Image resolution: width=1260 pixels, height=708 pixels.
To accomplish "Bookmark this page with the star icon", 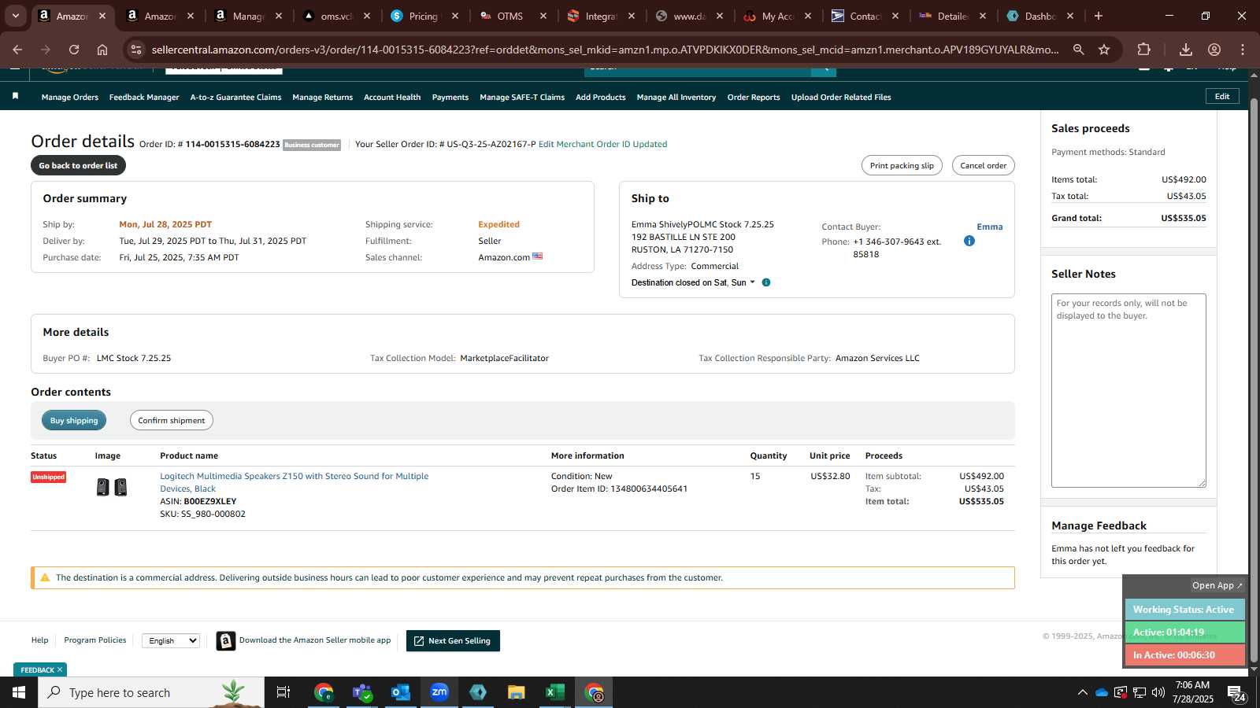I will 1104,50.
